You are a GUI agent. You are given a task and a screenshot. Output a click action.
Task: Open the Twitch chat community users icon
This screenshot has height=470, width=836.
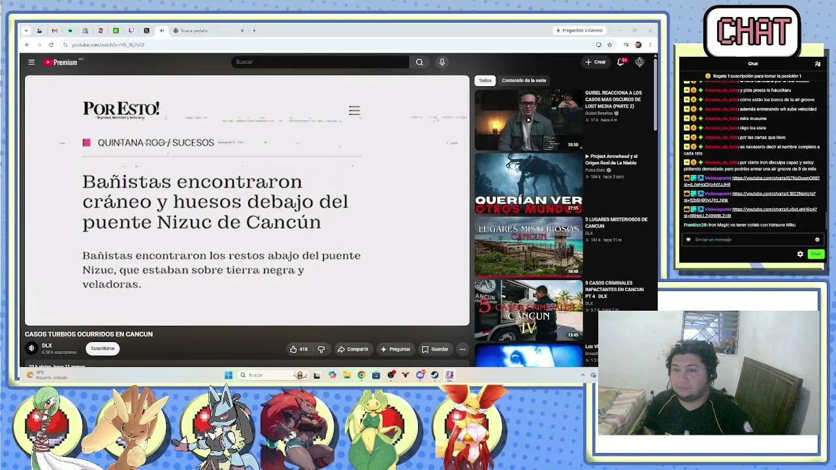(817, 64)
